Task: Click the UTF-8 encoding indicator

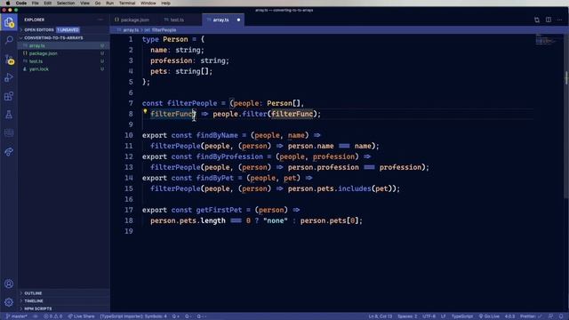Action: point(429,316)
